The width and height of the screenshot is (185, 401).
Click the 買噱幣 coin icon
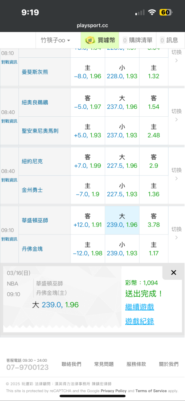90,40
